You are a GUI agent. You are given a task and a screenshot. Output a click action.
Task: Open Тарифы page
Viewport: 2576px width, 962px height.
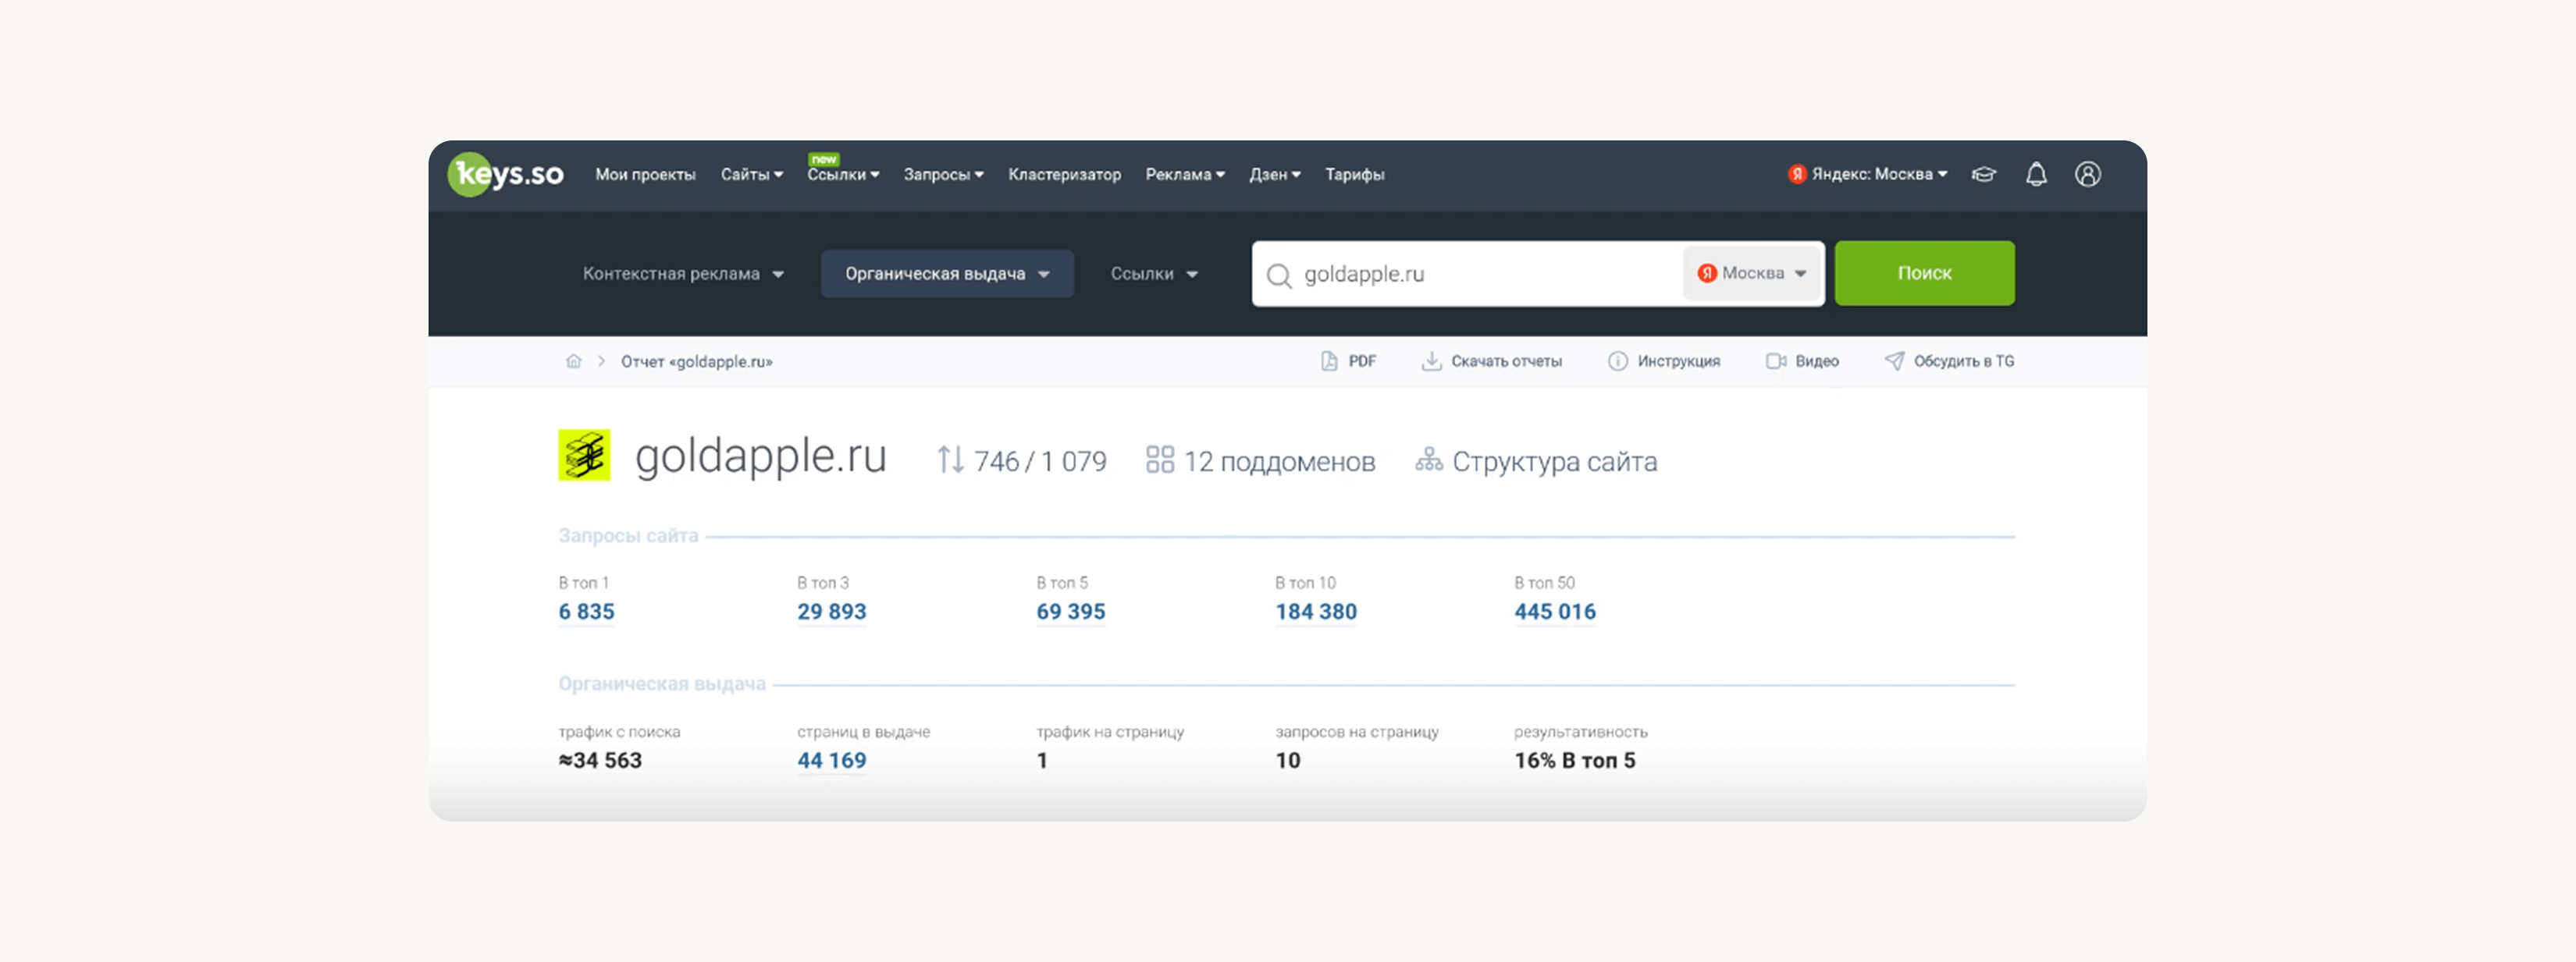point(1354,175)
